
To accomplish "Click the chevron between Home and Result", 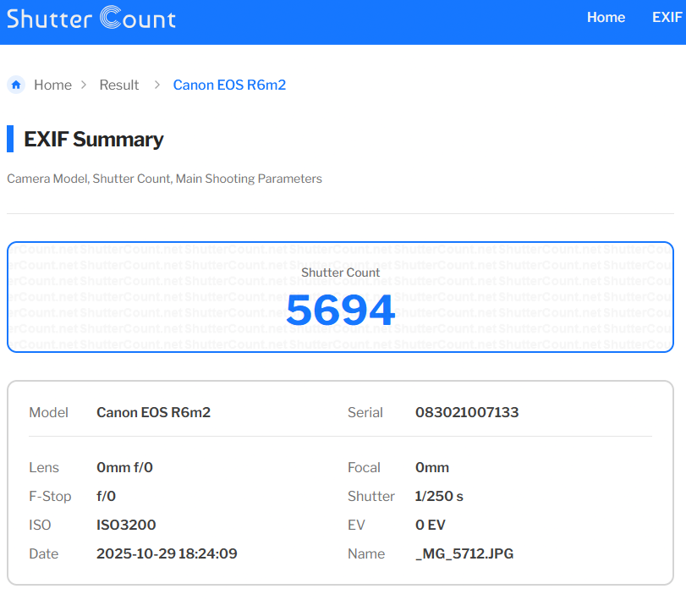I will tap(83, 85).
